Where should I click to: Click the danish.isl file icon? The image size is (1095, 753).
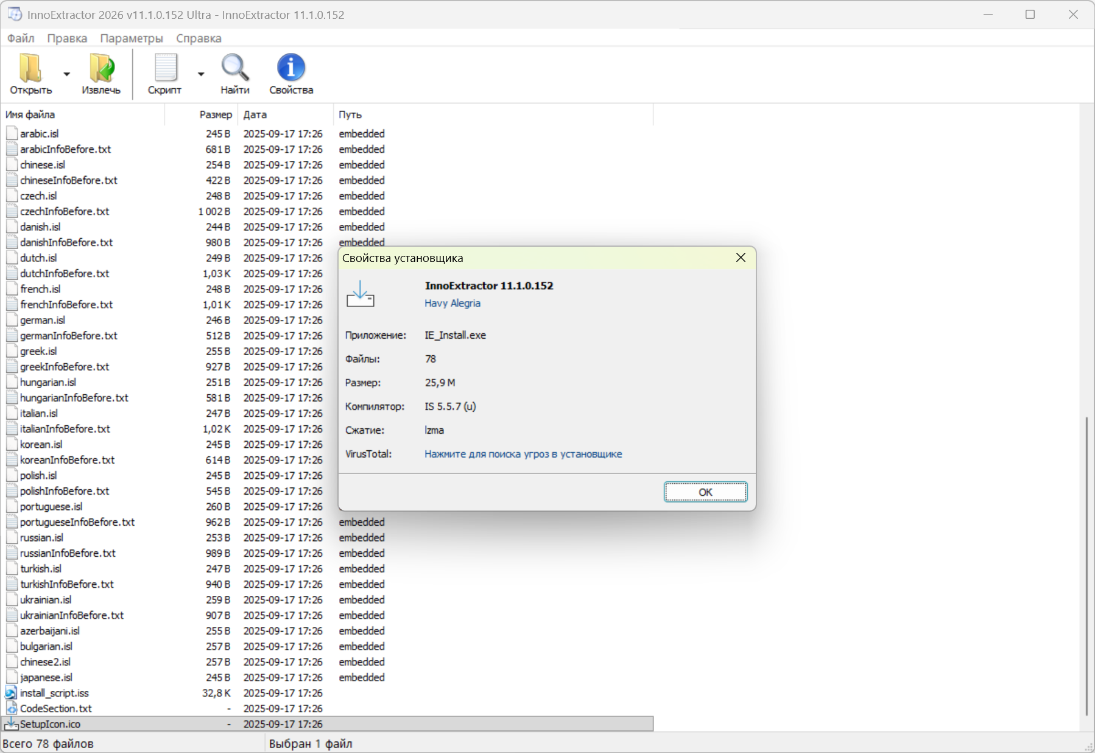pyautogui.click(x=12, y=227)
